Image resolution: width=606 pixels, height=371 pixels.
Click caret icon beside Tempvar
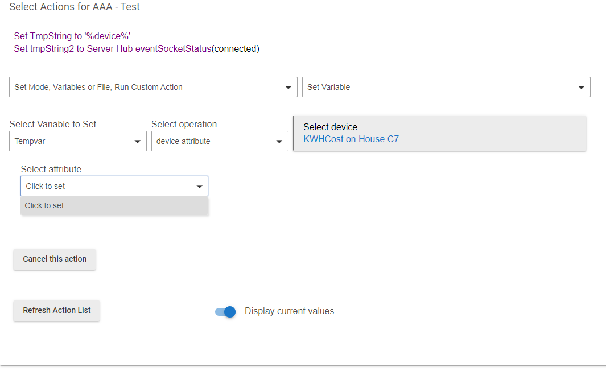tap(137, 142)
